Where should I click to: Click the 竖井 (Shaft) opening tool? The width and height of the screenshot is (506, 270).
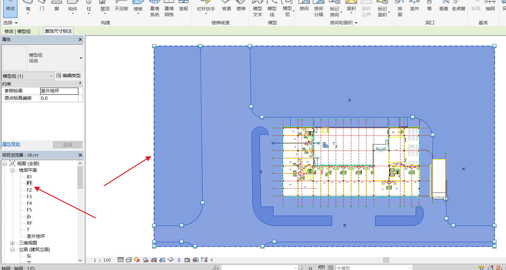(x=414, y=7)
